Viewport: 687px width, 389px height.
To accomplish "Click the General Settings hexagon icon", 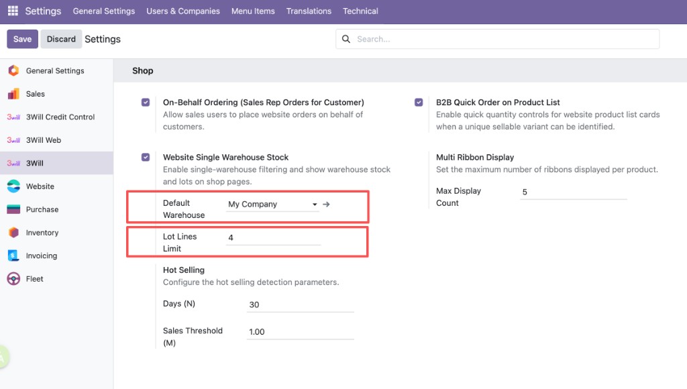I will (13, 70).
